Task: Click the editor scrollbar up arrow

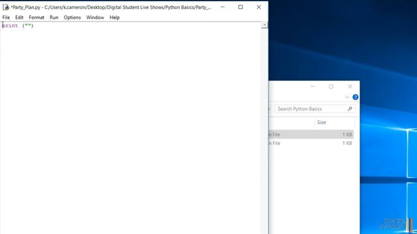Action: (x=265, y=25)
